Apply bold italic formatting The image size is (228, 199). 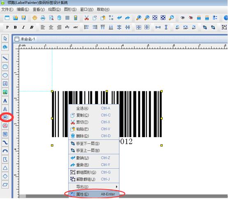(x=32, y=27)
